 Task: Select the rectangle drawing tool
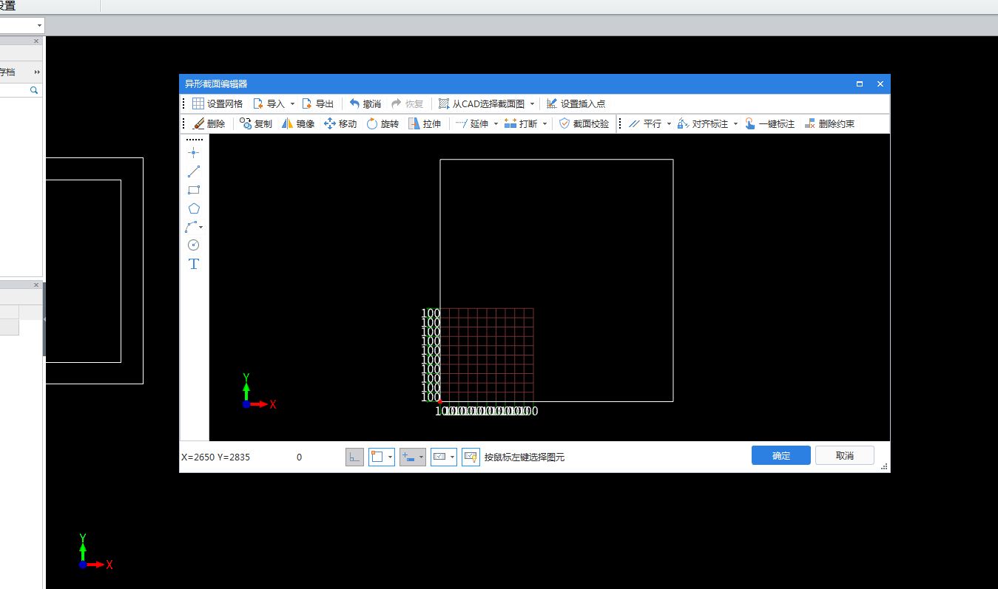tap(194, 190)
